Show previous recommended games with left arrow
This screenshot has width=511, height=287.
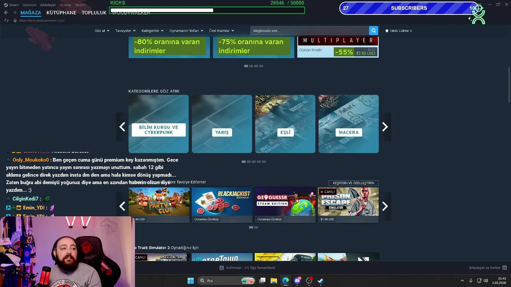(122, 206)
